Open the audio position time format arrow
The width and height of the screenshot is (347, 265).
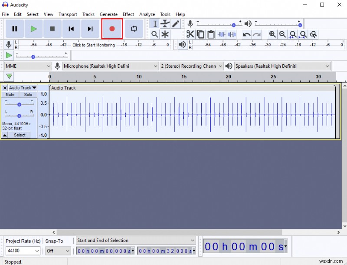coord(285,246)
